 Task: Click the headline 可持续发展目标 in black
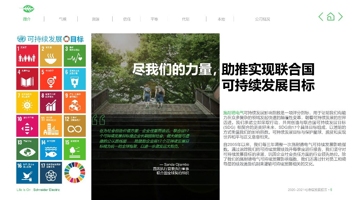pos(268,85)
